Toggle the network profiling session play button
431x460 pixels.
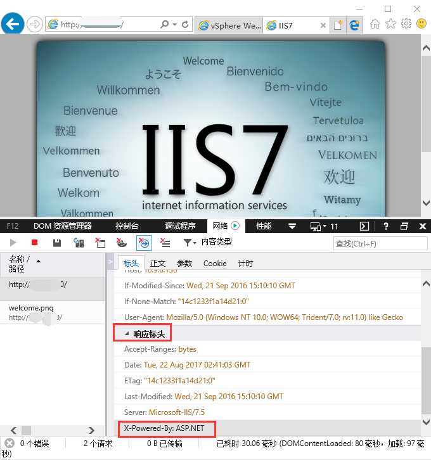[x=235, y=226]
